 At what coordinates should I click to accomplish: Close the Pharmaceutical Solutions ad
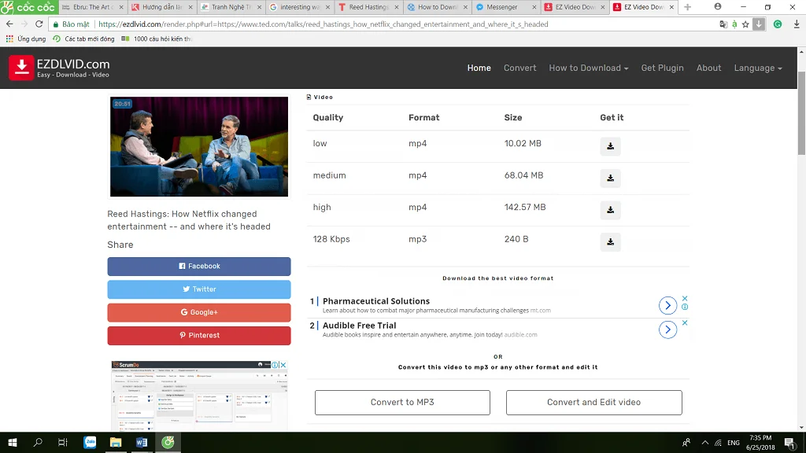(685, 298)
